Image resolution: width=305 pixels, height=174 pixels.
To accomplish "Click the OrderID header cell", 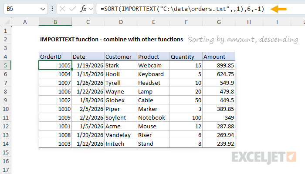I will (55, 57).
